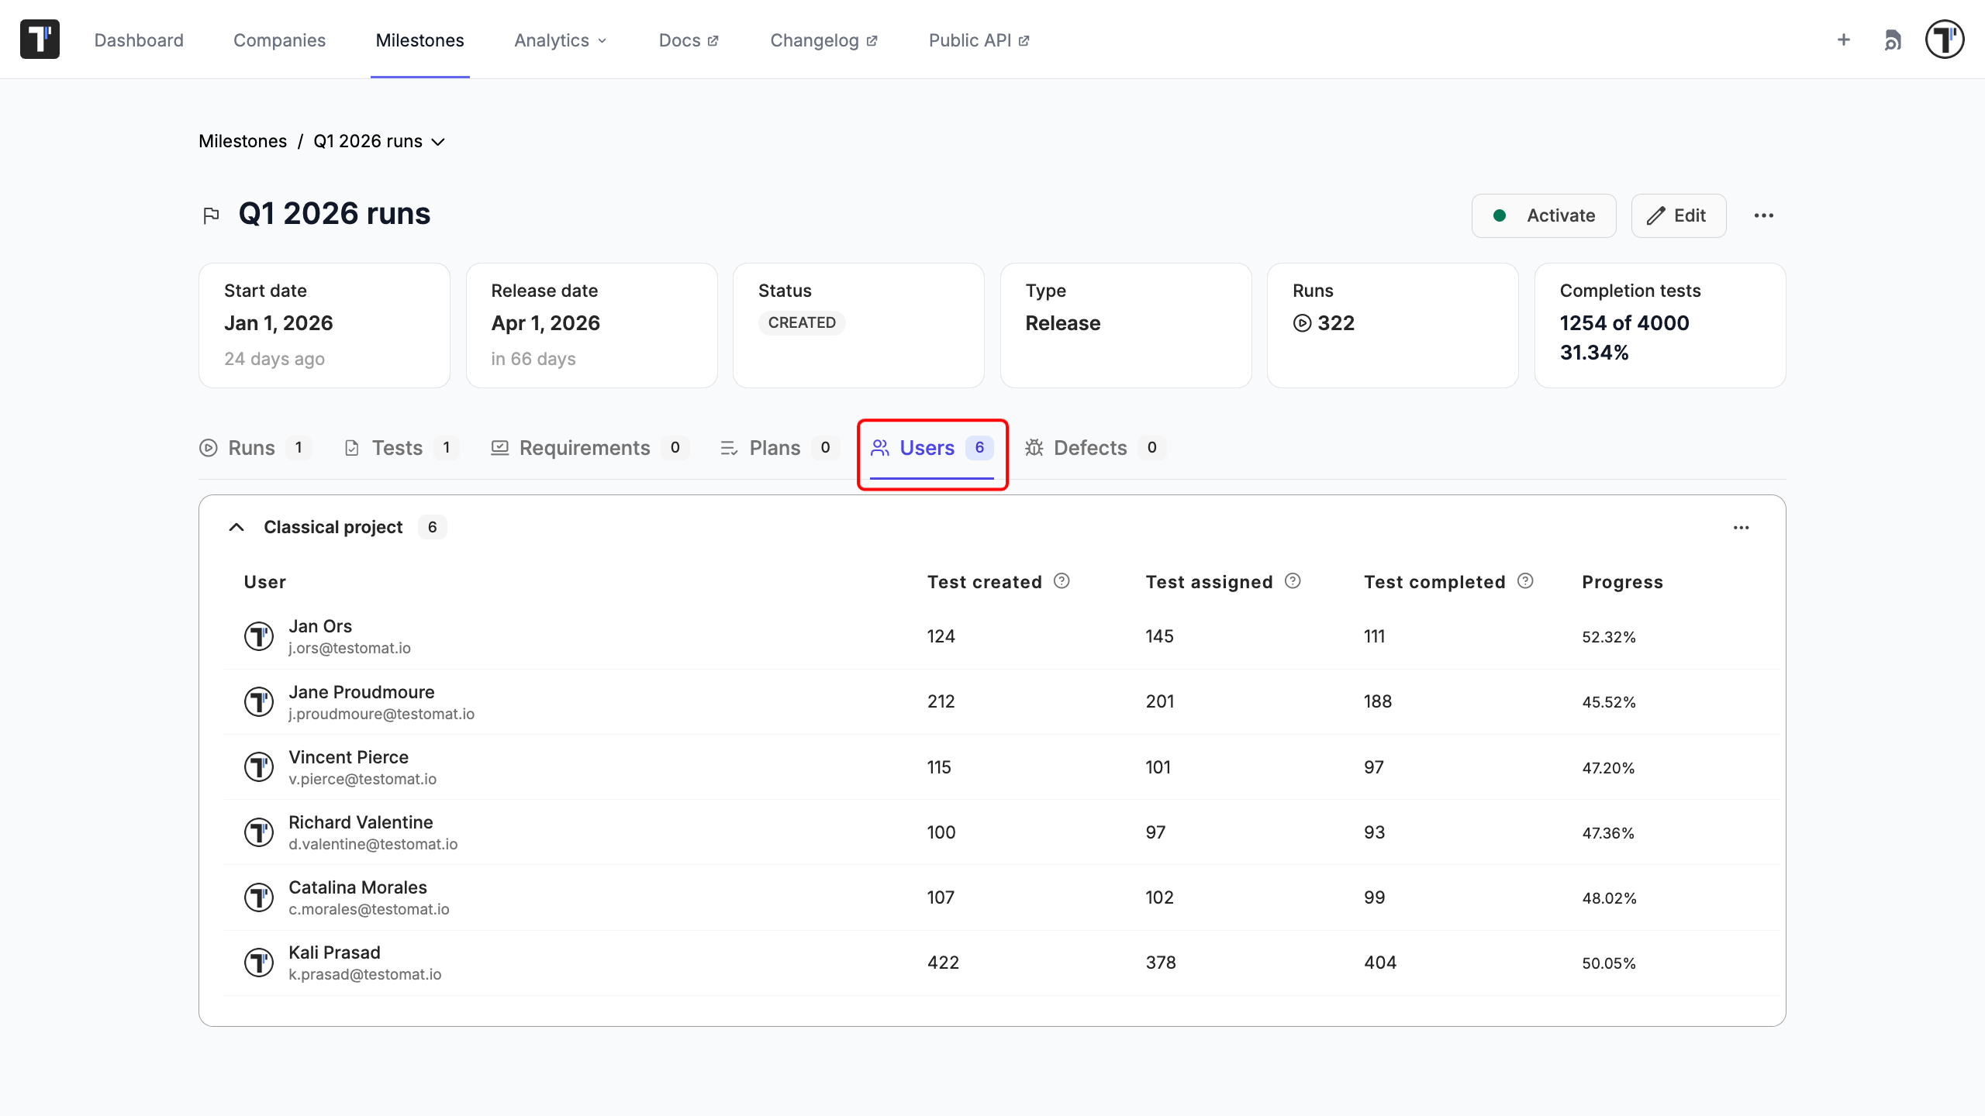Collapse the Classical project section
This screenshot has width=1985, height=1116.
(x=236, y=527)
